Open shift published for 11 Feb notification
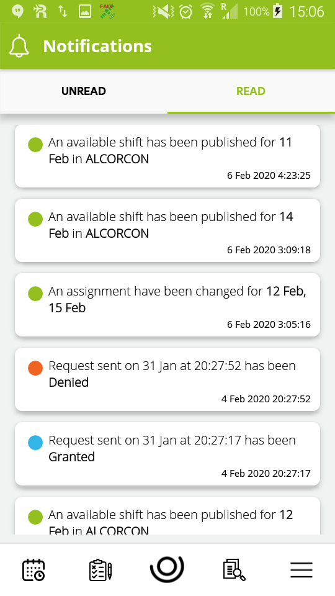 coord(167,156)
